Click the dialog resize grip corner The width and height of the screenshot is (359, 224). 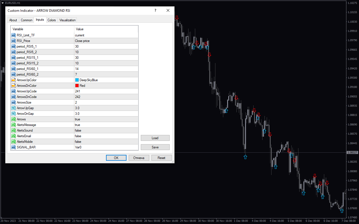[x=173, y=162]
